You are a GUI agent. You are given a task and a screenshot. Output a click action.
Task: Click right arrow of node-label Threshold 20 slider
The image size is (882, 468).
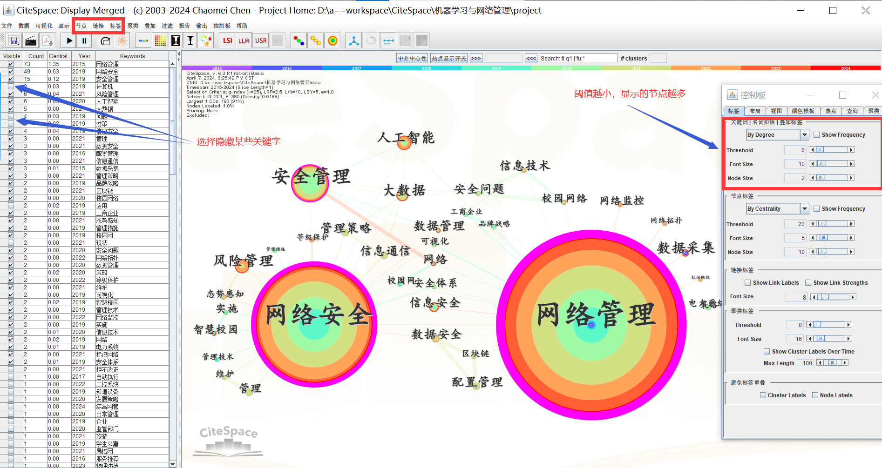click(851, 224)
